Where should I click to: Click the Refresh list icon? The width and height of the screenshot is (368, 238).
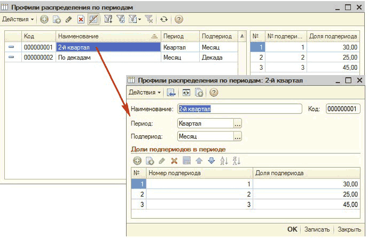point(164,19)
